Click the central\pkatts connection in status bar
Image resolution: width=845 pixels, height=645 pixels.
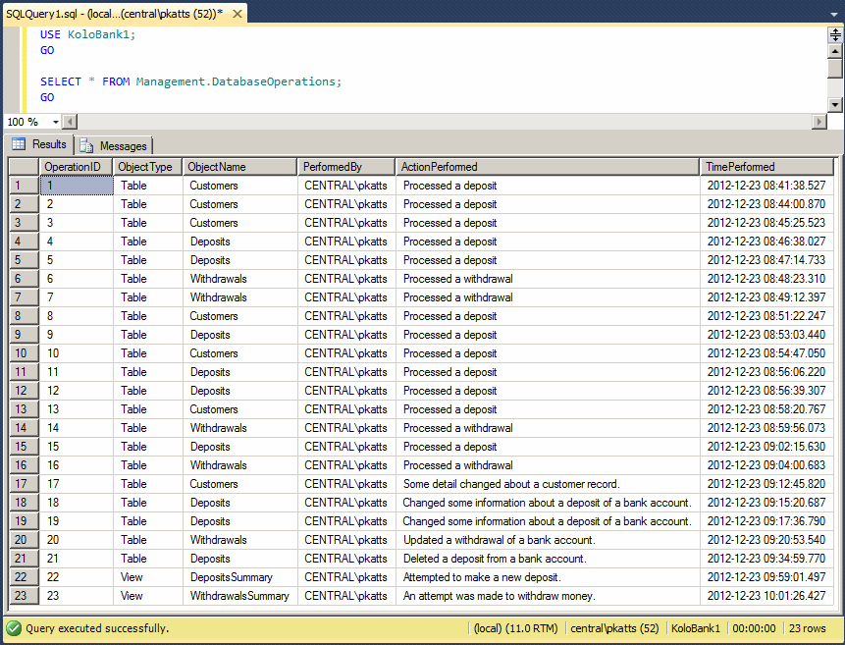(614, 628)
